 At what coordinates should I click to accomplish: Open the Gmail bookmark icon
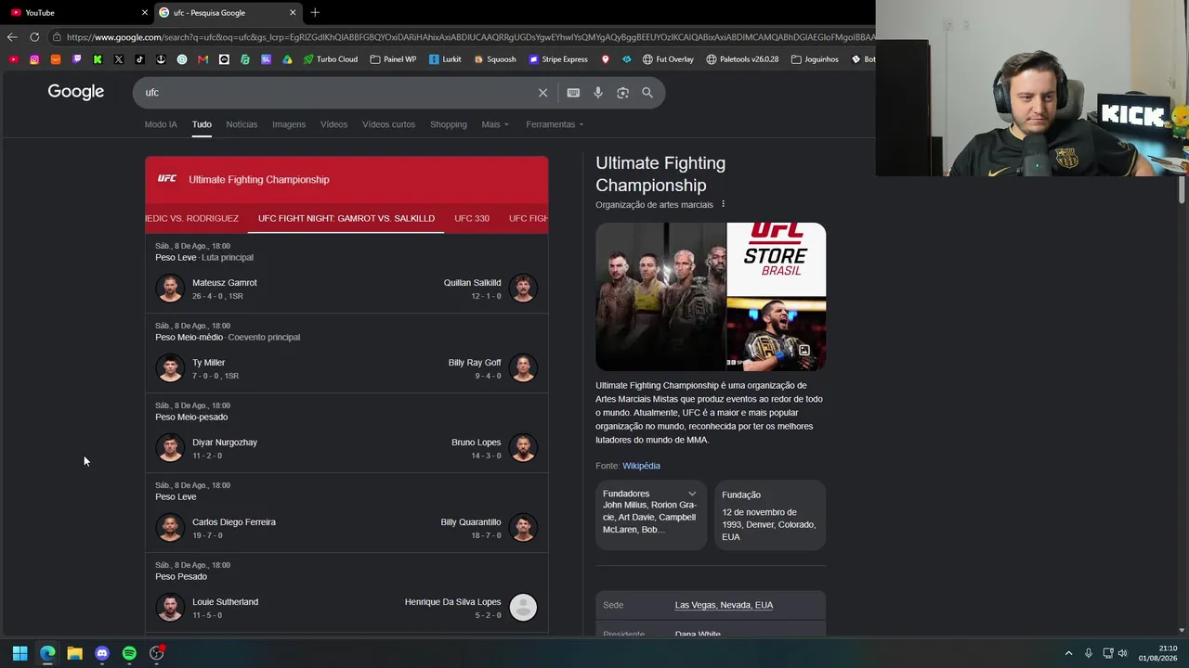[x=203, y=59]
